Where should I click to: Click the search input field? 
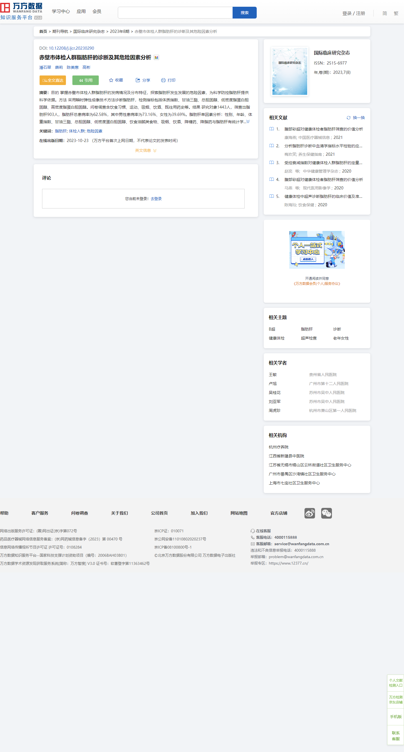175,13
